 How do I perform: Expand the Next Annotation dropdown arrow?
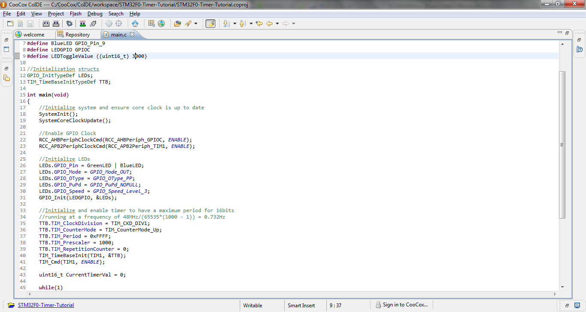[x=235, y=24]
